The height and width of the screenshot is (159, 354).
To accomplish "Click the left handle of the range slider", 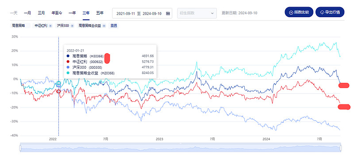I will pyautogui.click(x=20, y=148).
